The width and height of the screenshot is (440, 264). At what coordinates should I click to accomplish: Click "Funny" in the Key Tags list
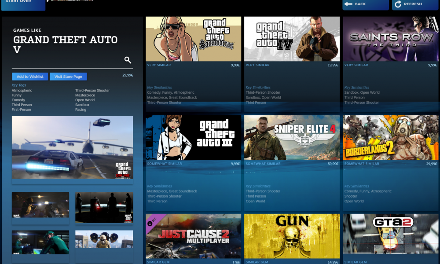pos(17,95)
